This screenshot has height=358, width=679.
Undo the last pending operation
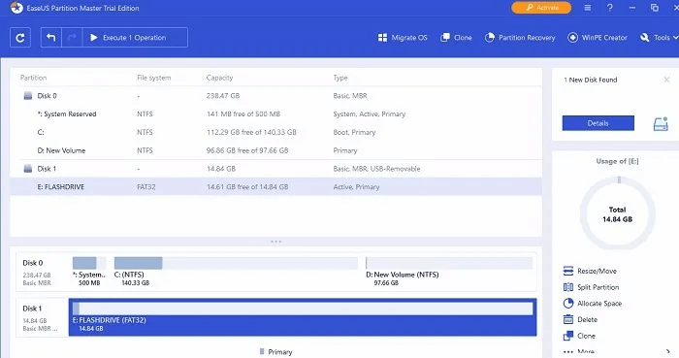click(51, 38)
